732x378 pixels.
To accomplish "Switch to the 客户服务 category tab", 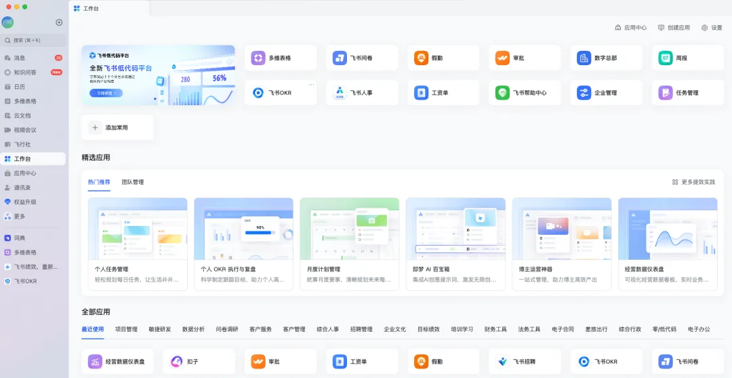I will point(260,329).
